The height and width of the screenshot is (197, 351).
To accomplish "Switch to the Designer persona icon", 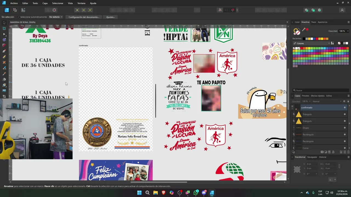I will tap(7, 10).
